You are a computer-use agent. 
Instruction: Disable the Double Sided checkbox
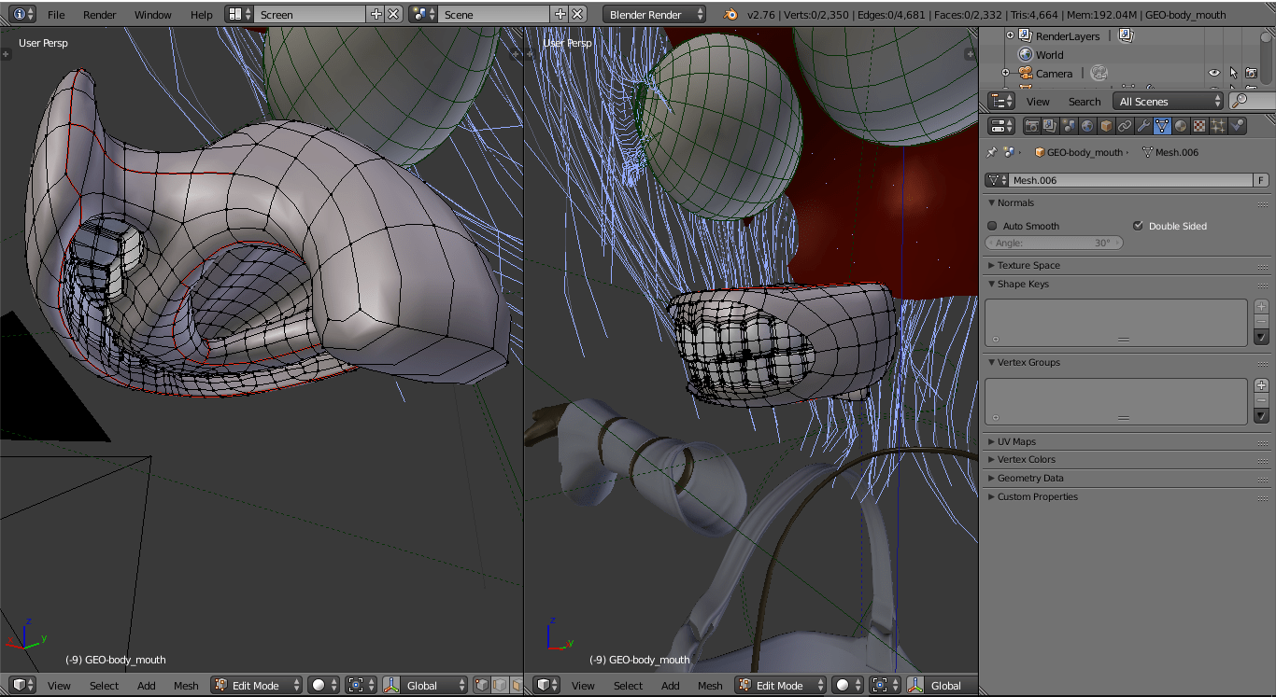tap(1138, 225)
